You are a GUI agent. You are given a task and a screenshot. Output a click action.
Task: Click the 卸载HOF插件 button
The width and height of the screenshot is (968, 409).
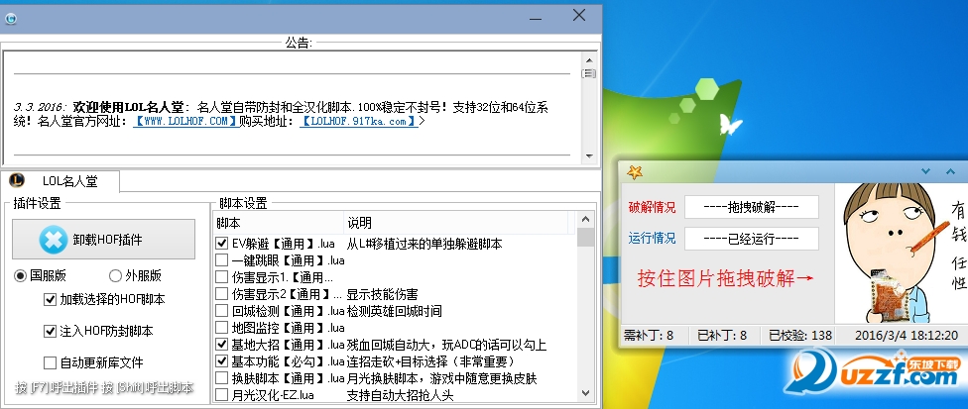(x=104, y=239)
